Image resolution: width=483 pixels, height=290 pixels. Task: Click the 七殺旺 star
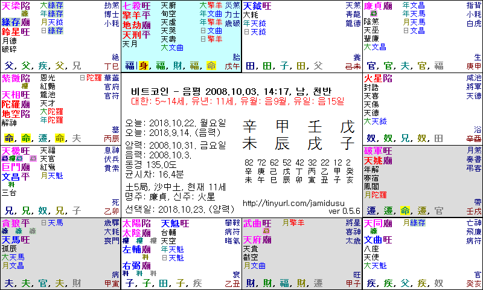(136, 6)
